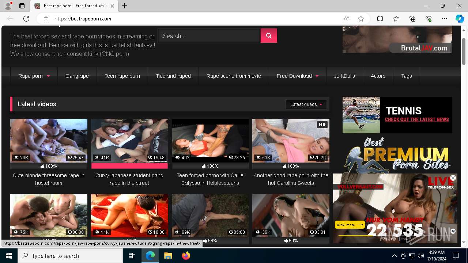Expand the Latest videos sort dropdown

pyautogui.click(x=306, y=104)
